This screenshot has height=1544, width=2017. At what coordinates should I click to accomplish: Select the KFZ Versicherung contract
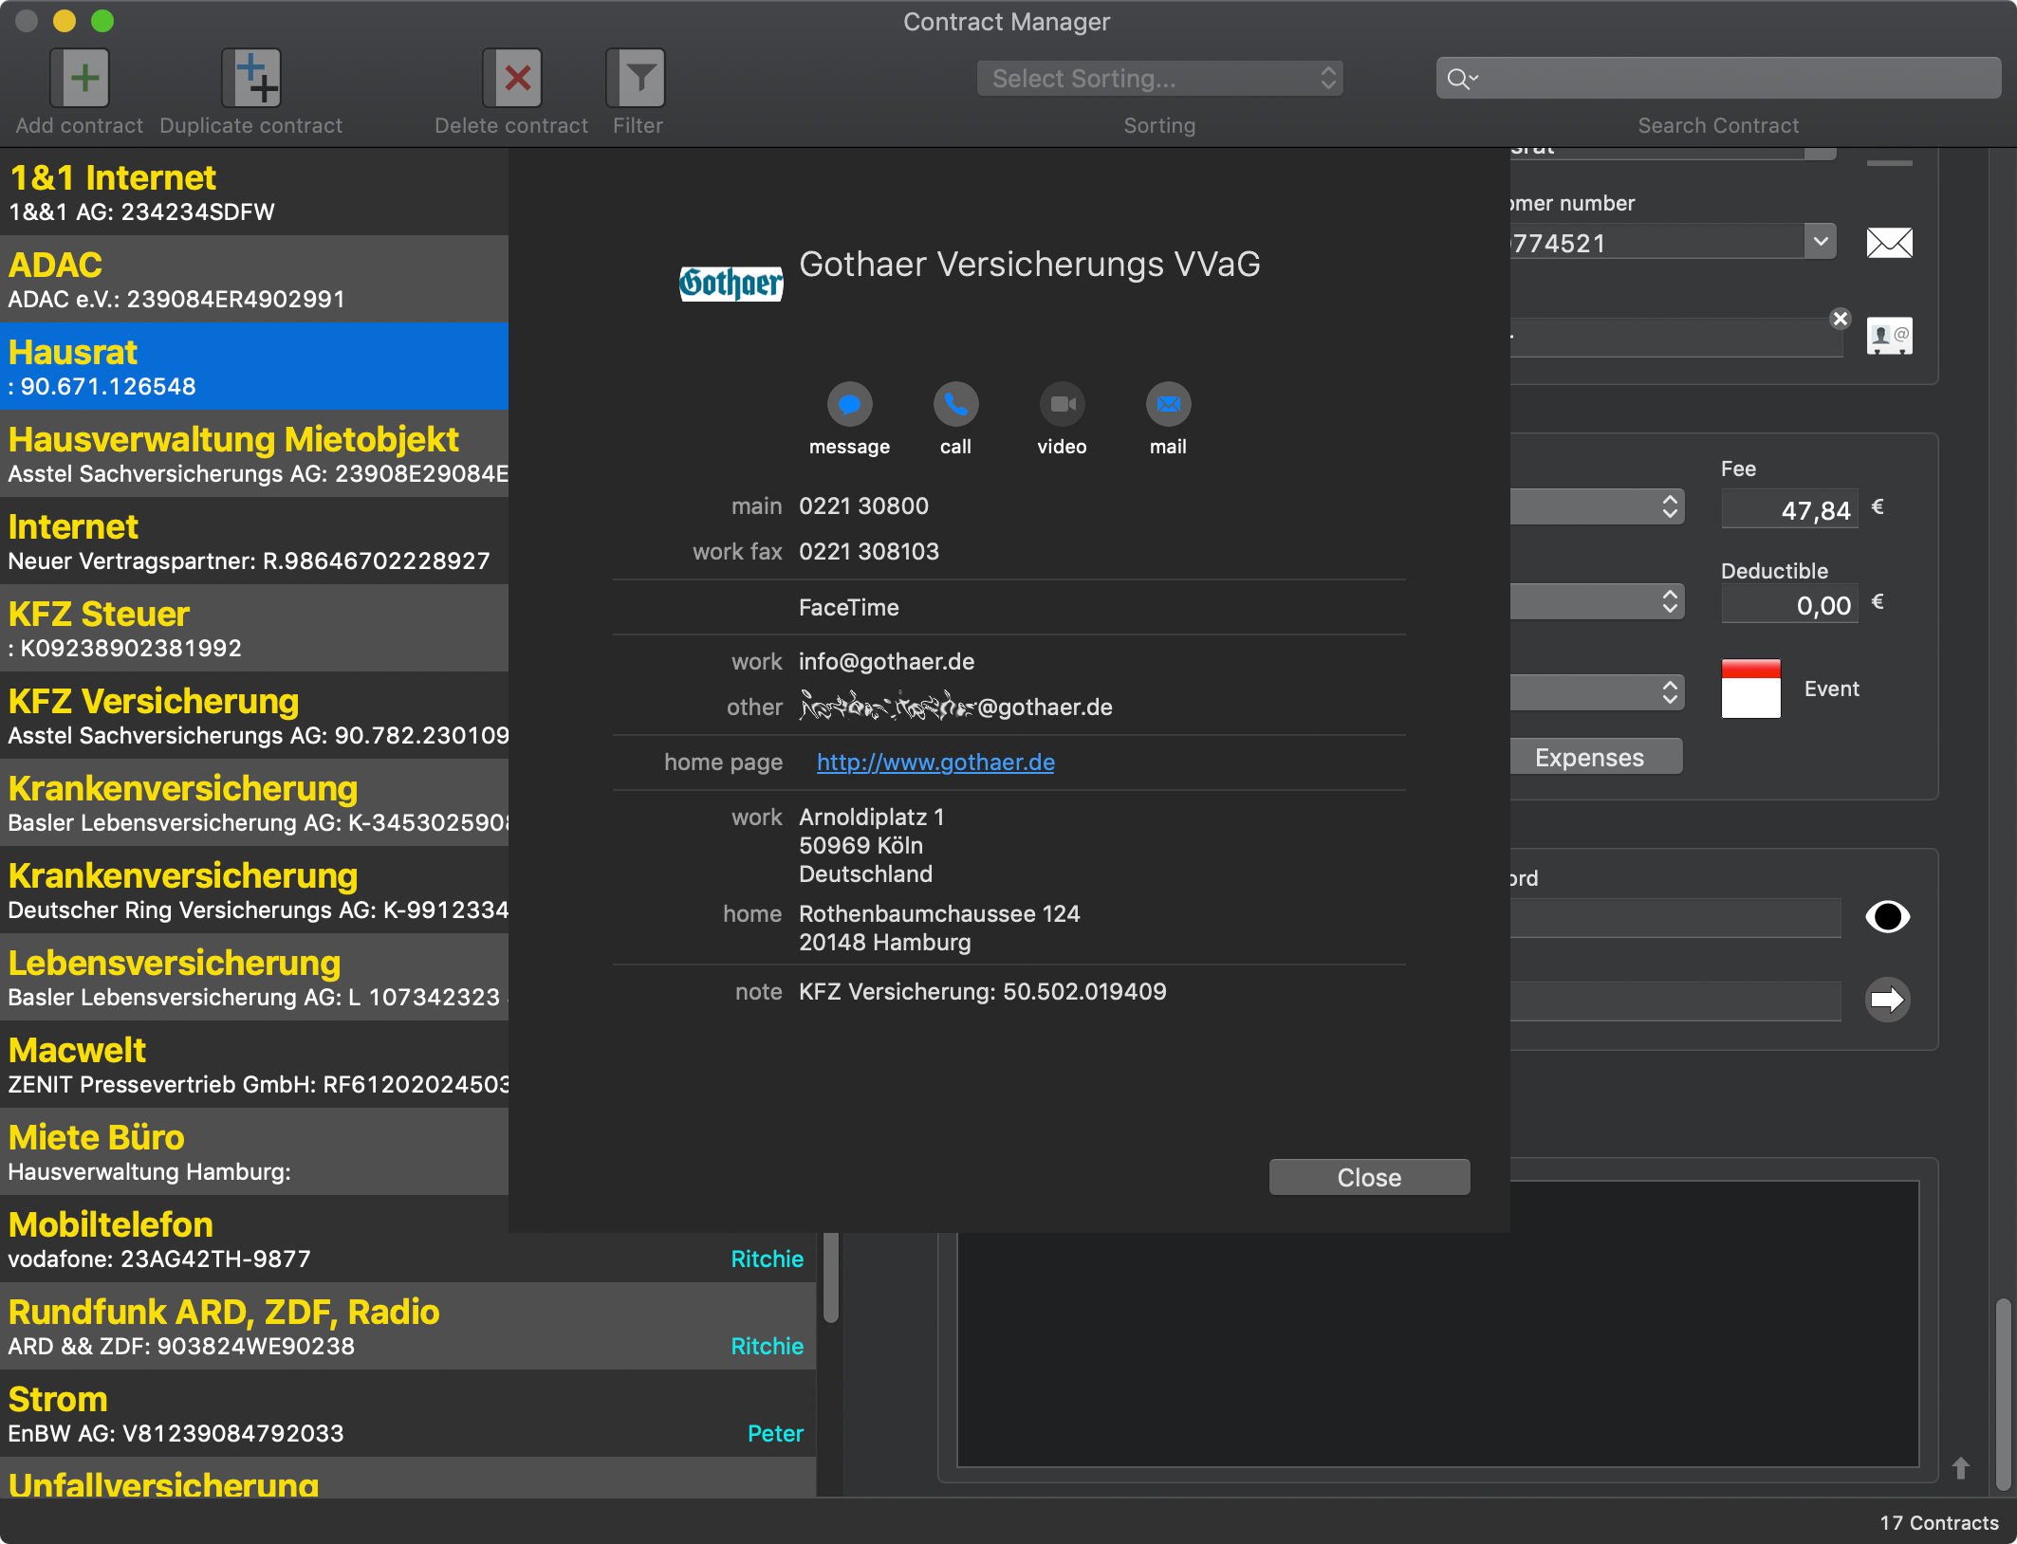[254, 716]
